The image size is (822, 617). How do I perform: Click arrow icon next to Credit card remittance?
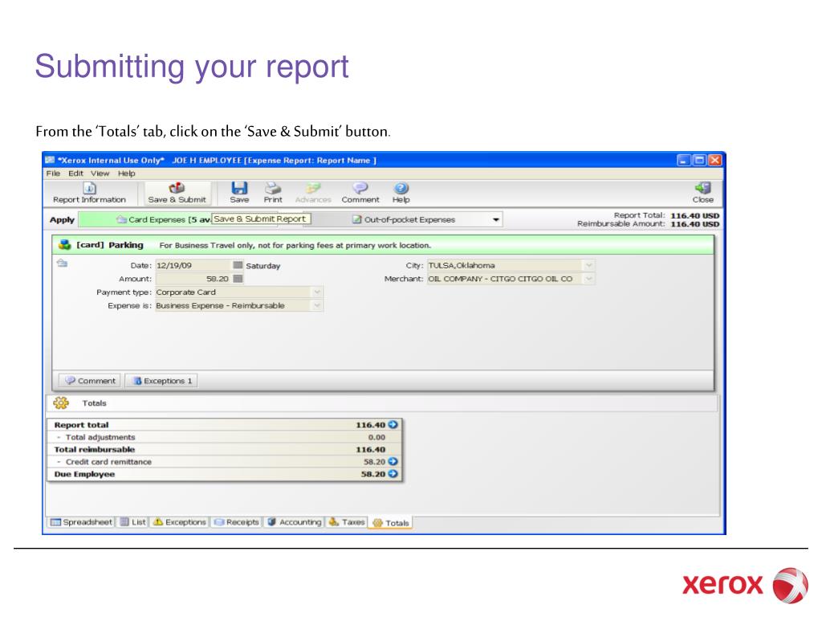393,461
